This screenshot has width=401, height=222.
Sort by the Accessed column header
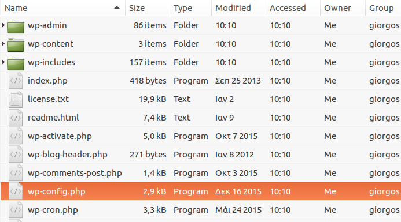point(293,8)
